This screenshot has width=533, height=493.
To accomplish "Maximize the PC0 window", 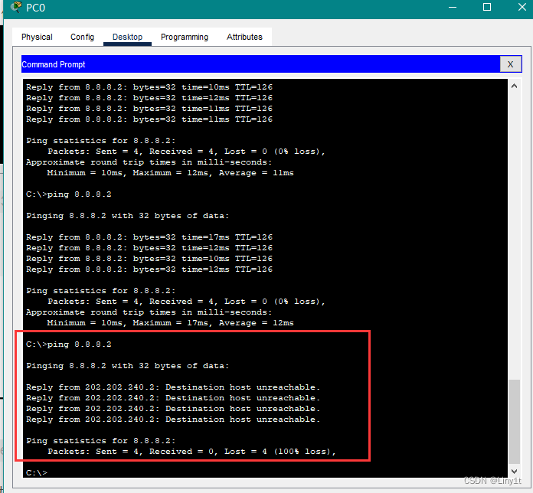I will (487, 7).
